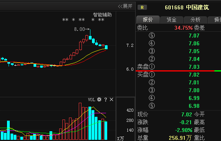Click the tallest red volume bar
221x141 pixels.
(x=80, y=121)
